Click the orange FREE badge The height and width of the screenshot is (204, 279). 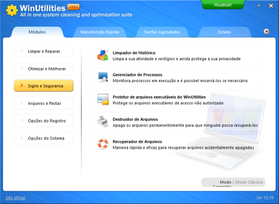(73, 7)
